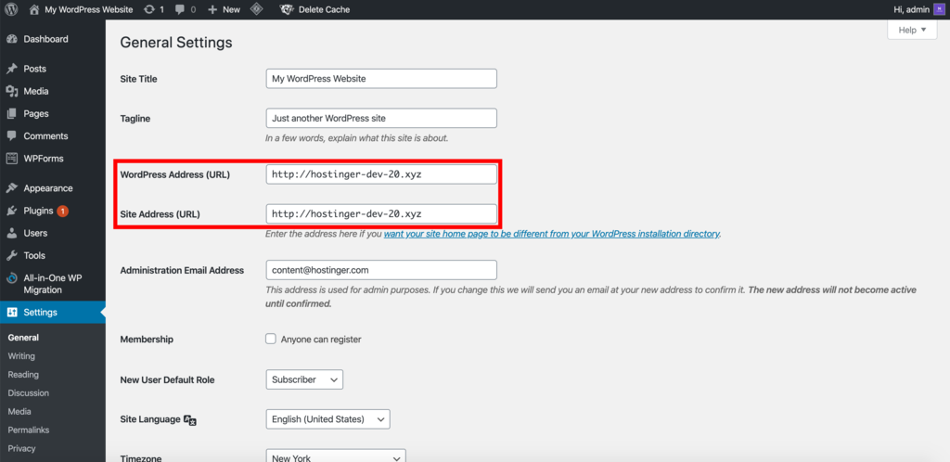Viewport: 950px width, 462px height.
Task: Click the Tools menu label
Action: (34, 255)
